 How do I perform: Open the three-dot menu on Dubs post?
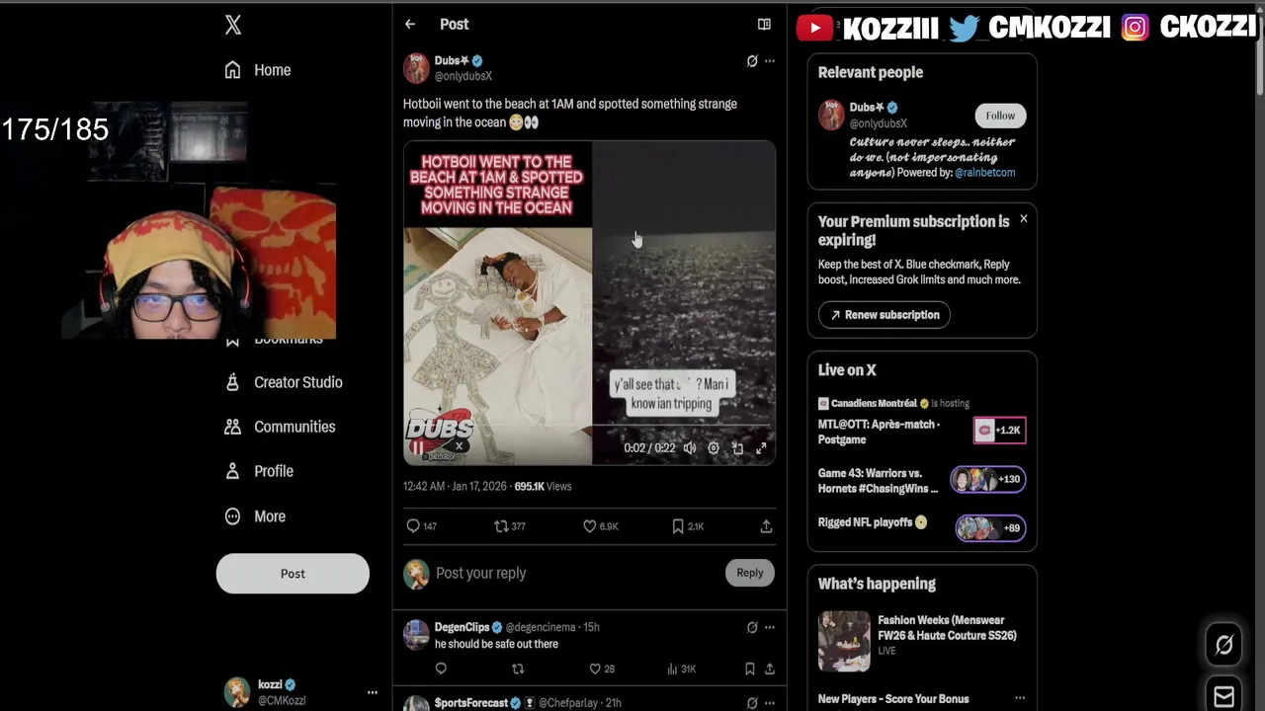point(770,60)
